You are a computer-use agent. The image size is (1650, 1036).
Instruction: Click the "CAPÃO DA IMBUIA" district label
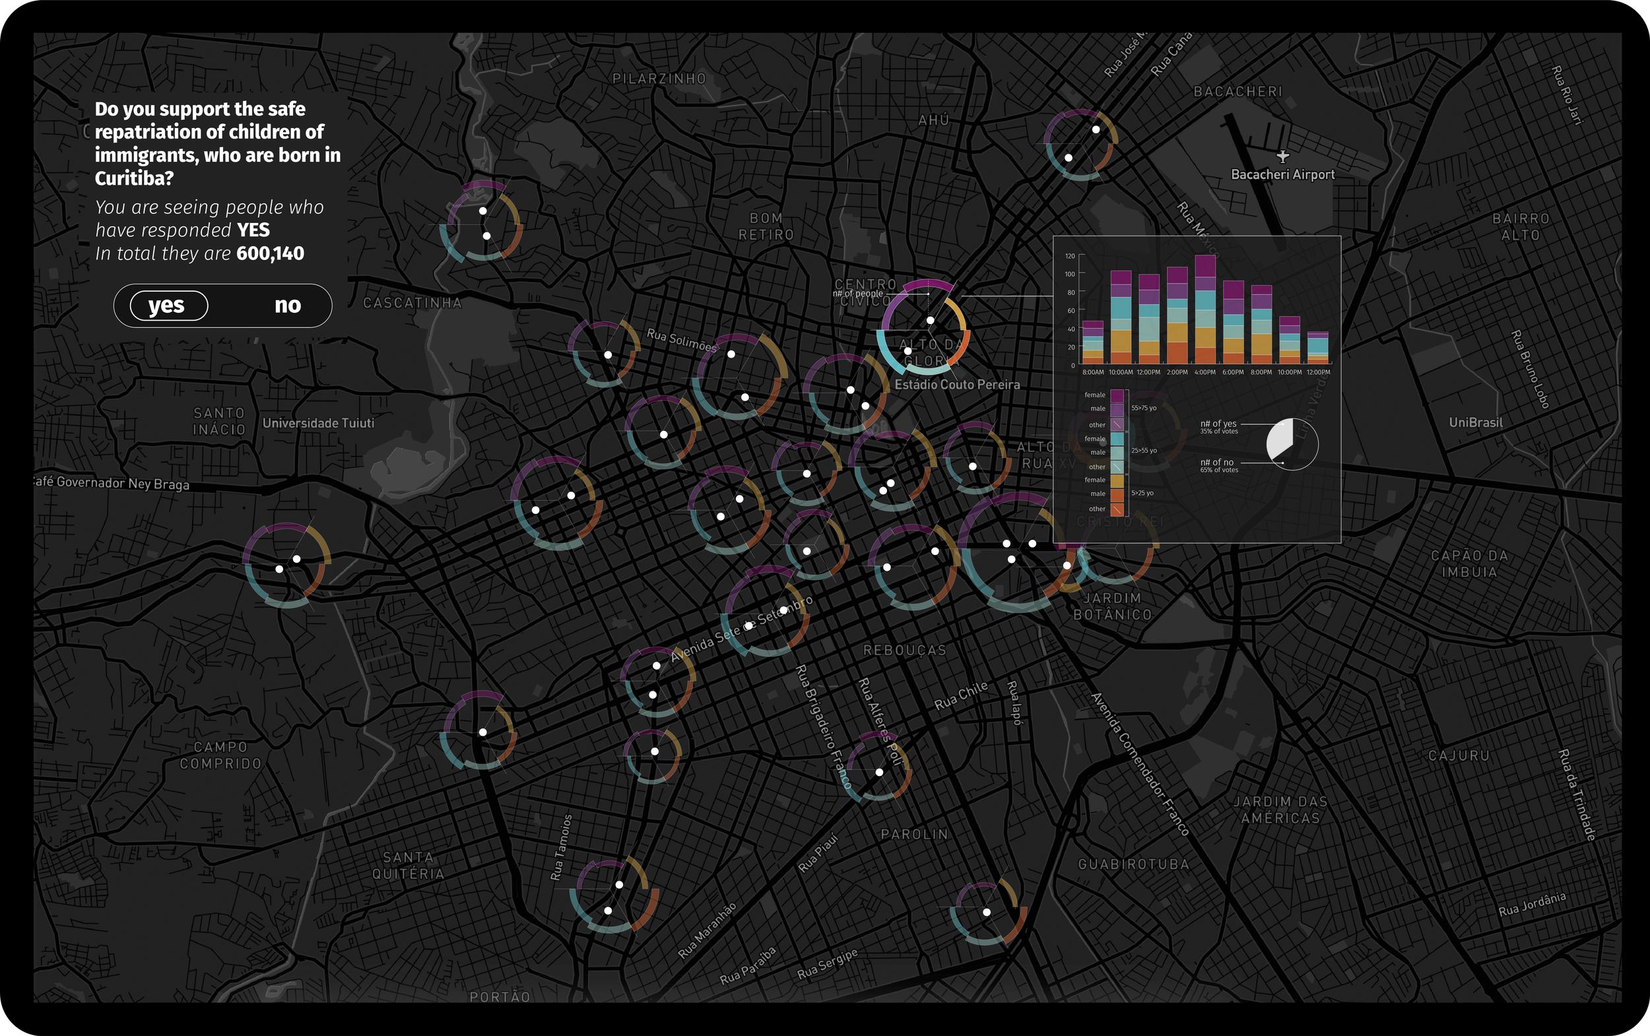[x=1470, y=564]
